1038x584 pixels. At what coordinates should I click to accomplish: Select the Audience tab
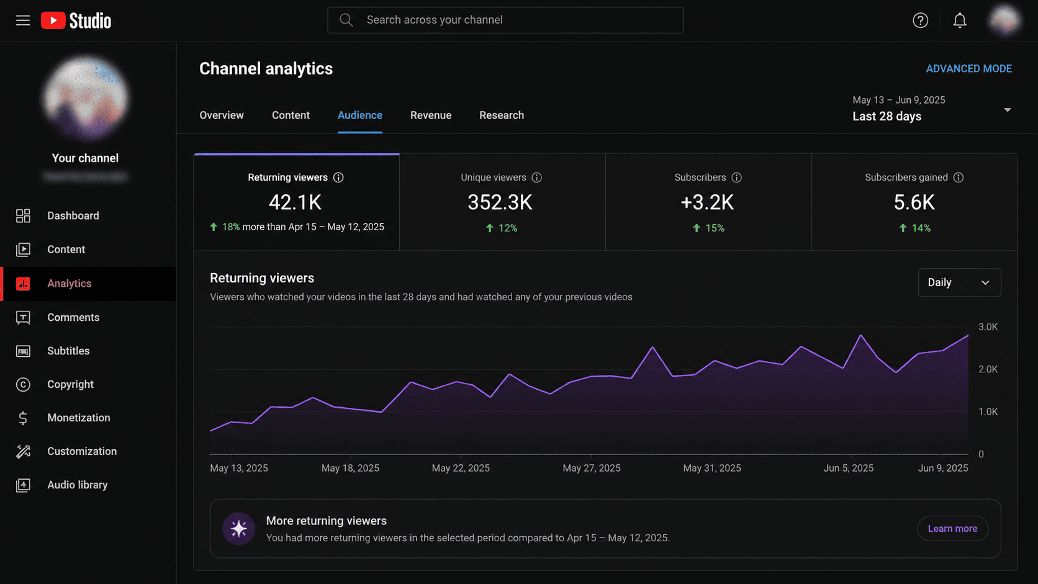tap(360, 115)
